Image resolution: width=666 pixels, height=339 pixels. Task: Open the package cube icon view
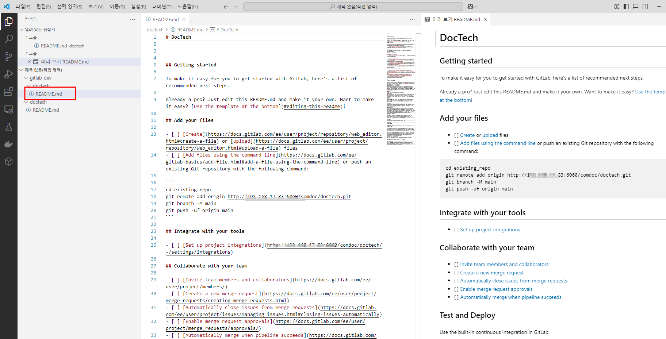(9, 162)
